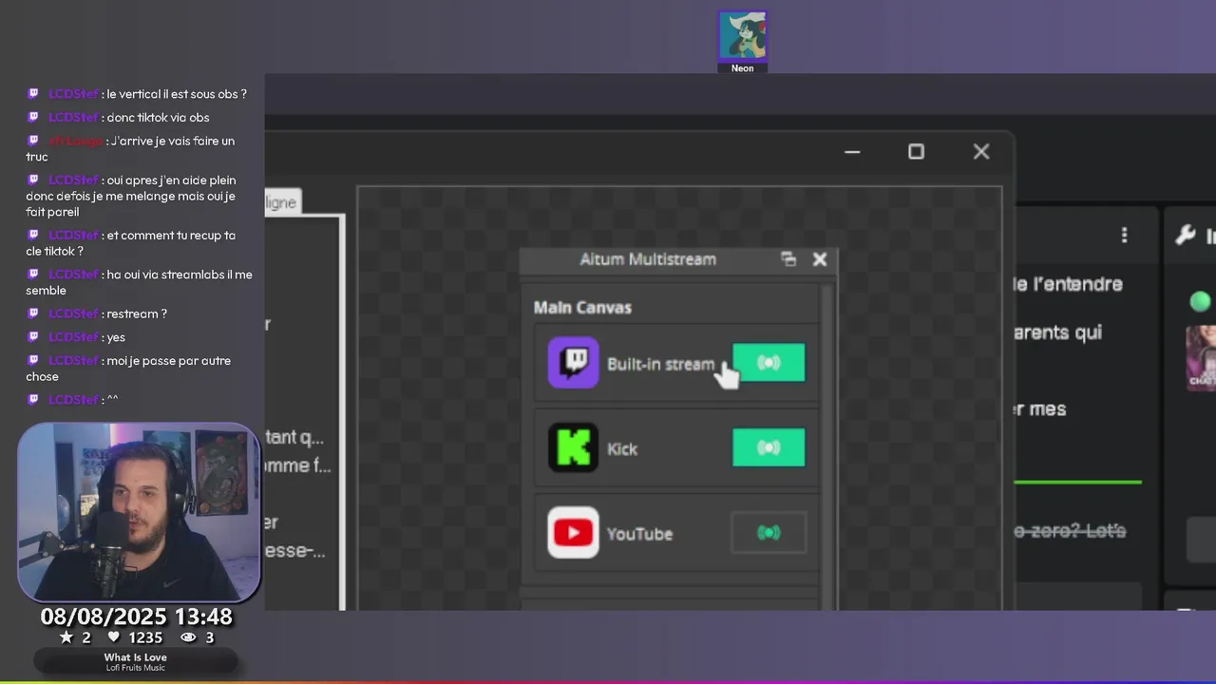Screen dimensions: 1216x684
Task: Start the YouTube stream output toggle
Action: point(769,533)
